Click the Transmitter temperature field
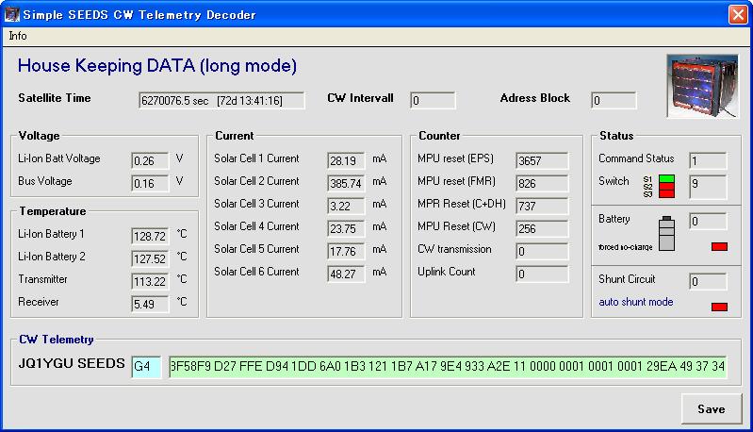Screen dimensions: 753x432 (150, 281)
